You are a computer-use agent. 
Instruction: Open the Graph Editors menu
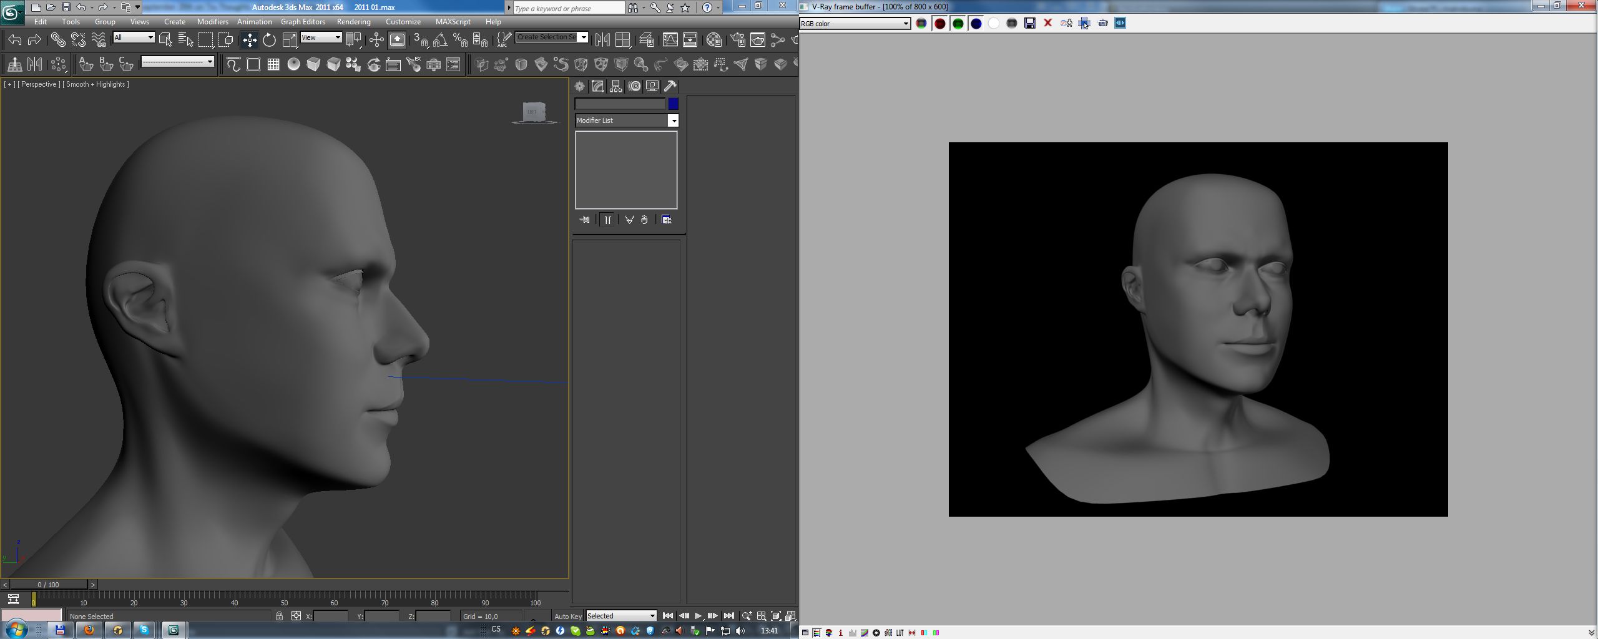coord(303,21)
